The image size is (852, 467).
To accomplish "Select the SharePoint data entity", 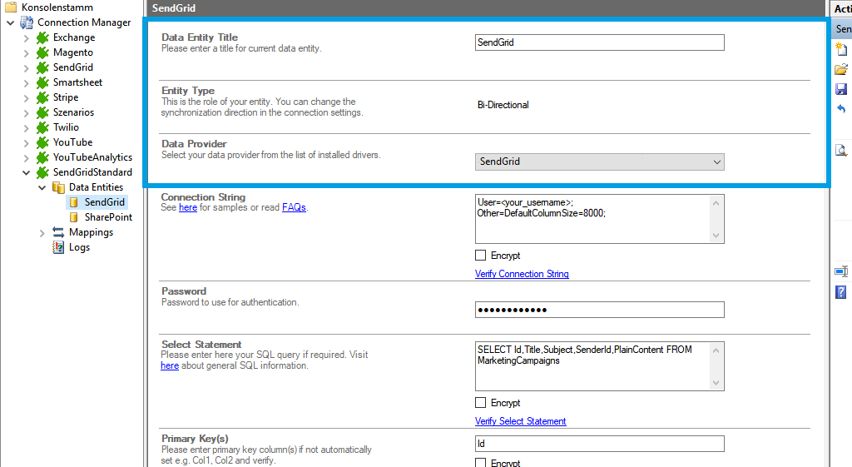I will pos(107,217).
